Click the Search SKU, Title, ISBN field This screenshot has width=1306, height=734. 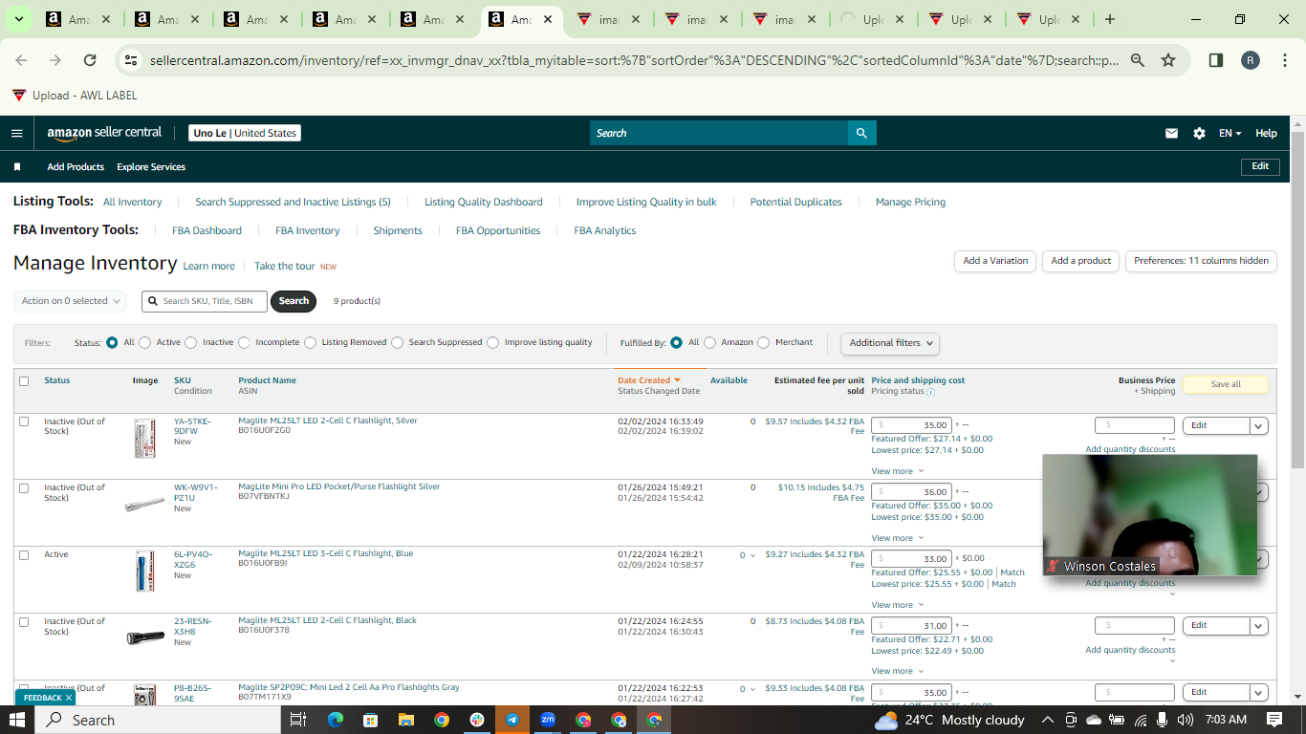[205, 301]
